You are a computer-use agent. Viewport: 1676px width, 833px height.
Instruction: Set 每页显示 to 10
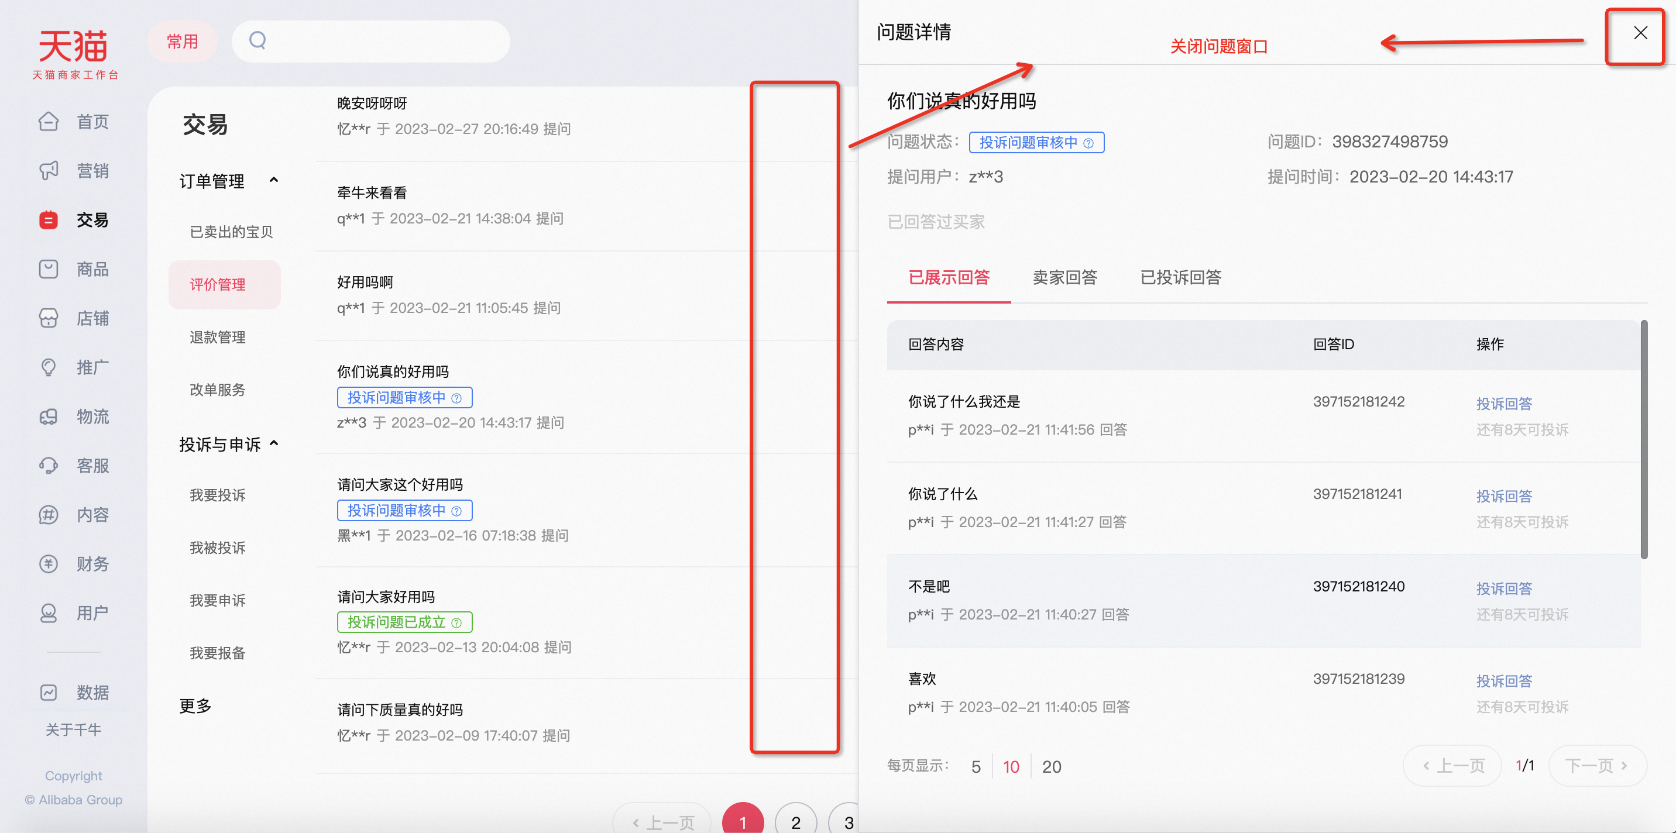pos(1011,767)
